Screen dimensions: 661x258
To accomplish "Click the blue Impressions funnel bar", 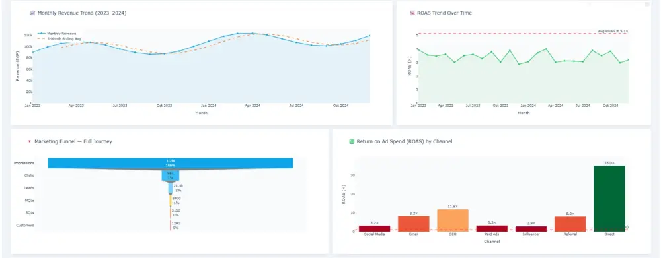I will tap(171, 163).
